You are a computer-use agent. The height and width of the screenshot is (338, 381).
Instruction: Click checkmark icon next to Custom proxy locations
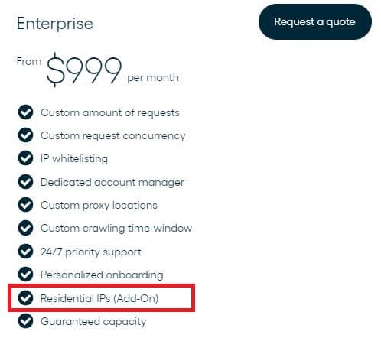pyautogui.click(x=25, y=205)
